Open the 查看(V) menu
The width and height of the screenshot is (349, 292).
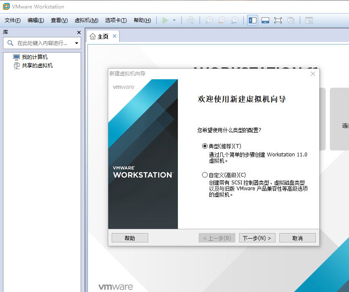click(x=59, y=20)
